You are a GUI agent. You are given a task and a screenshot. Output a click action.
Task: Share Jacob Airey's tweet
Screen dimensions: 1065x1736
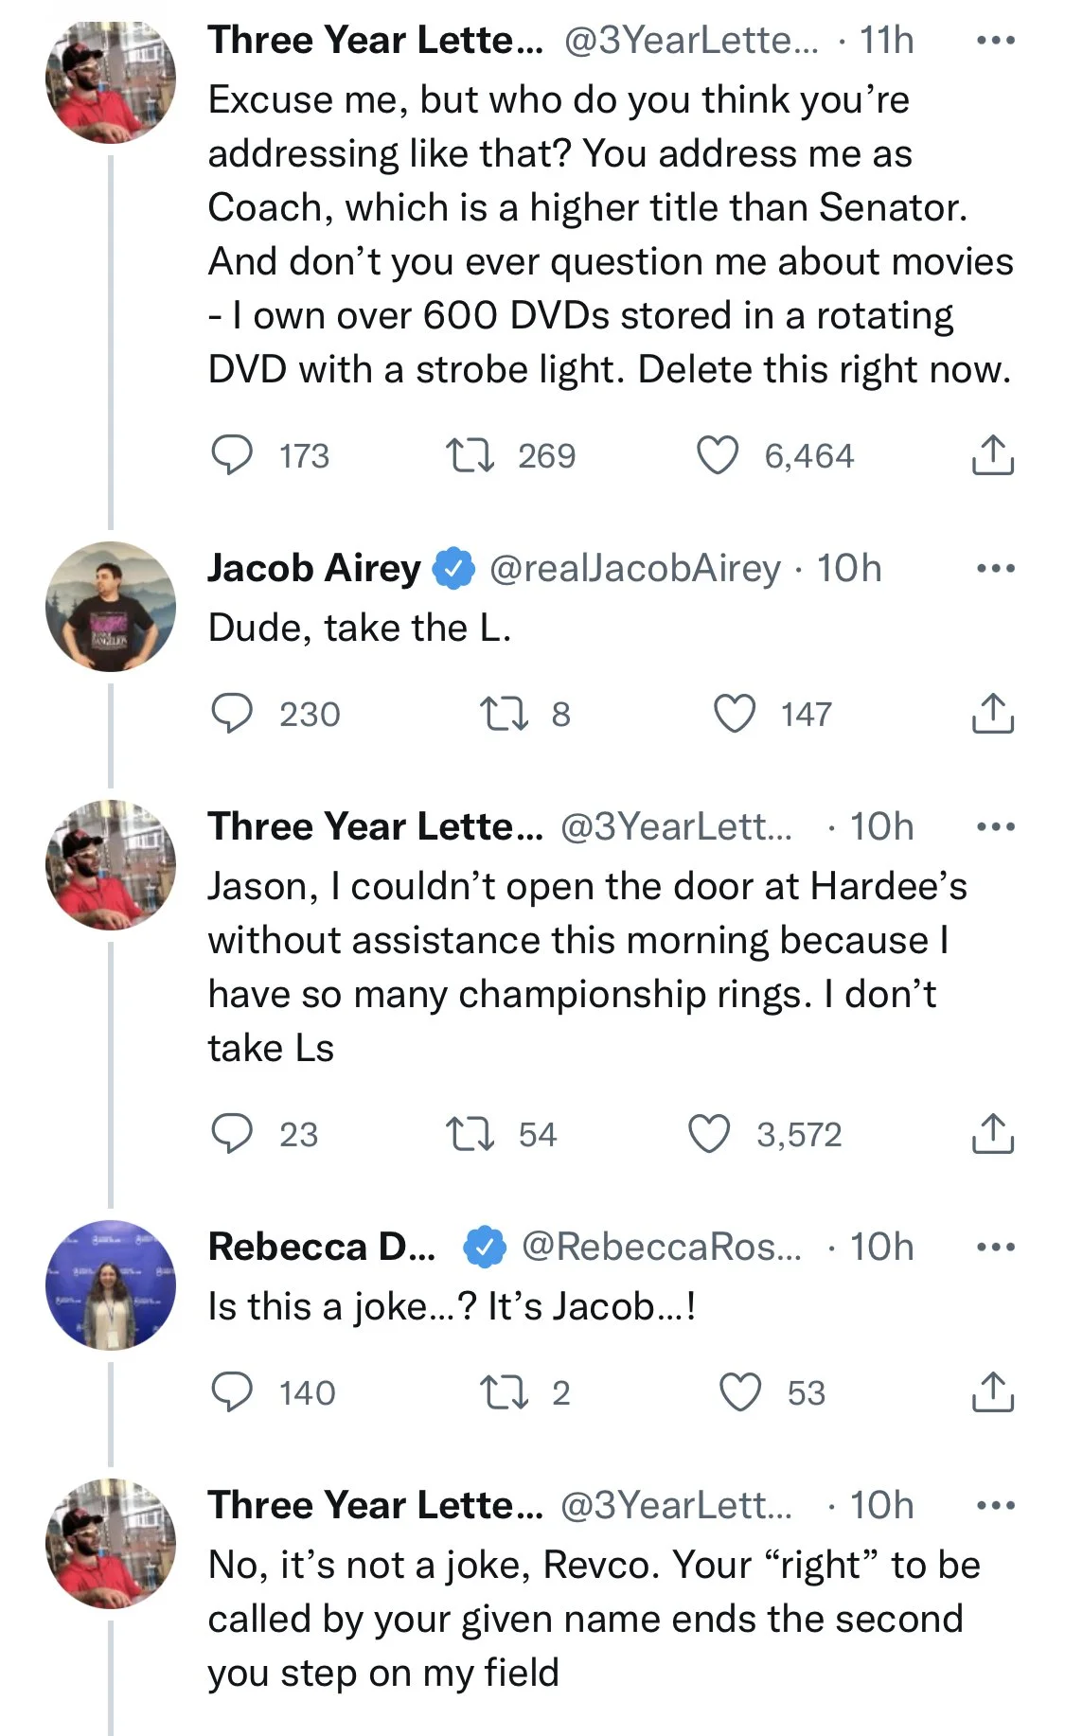992,714
